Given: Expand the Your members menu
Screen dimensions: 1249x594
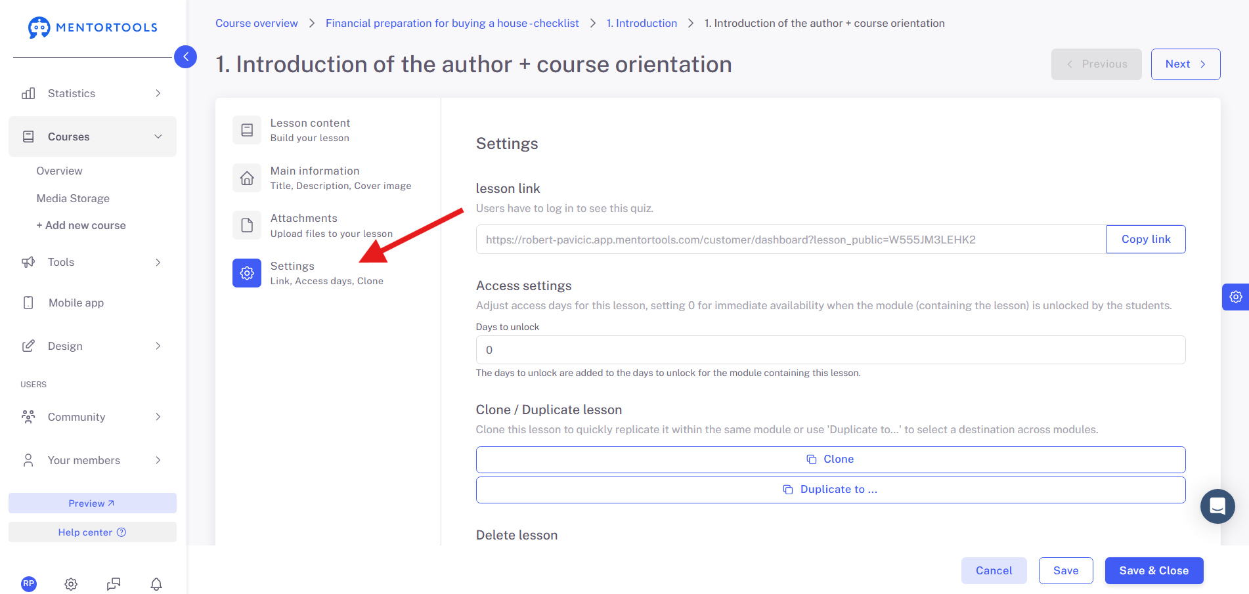Looking at the screenshot, I should (x=93, y=460).
